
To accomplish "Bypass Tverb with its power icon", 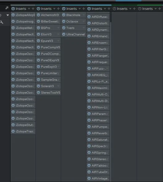I will (x=64, y=28).
